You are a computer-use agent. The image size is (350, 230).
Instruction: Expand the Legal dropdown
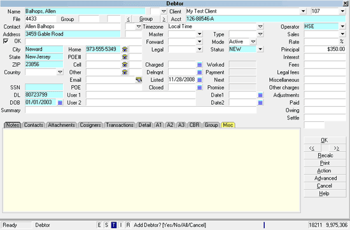[200, 50]
